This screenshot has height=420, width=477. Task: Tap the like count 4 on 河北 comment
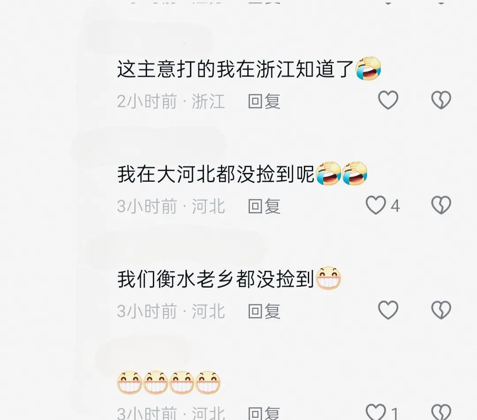395,206
